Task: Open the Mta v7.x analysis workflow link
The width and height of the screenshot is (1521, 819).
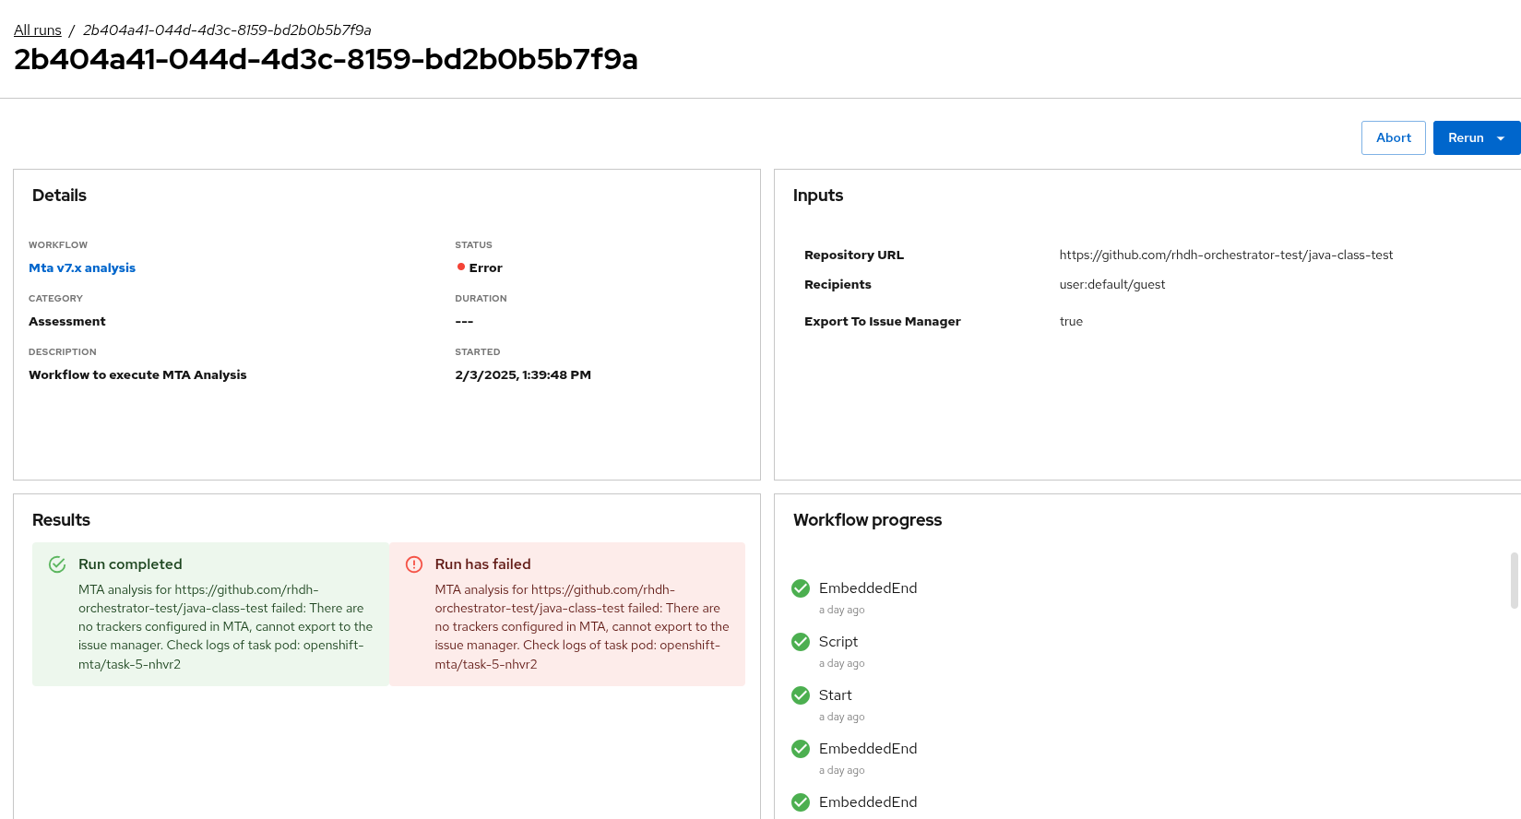Action: 82,268
